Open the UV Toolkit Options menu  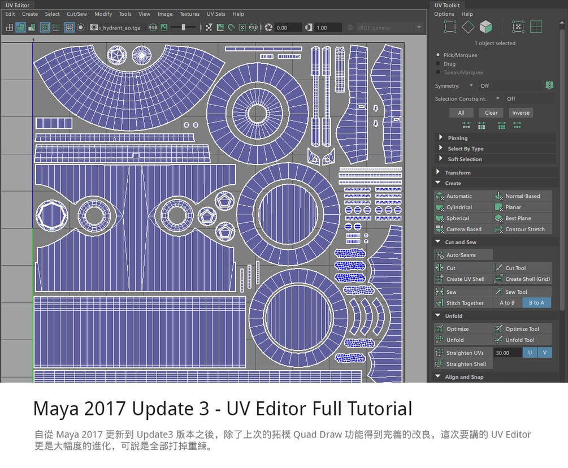[x=444, y=14]
